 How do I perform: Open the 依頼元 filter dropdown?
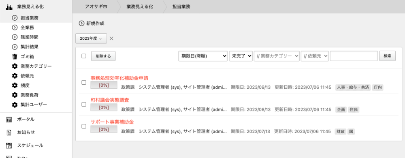click(315, 56)
